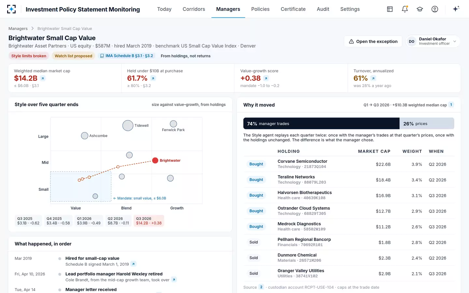Select the 74% manager trades bar segment
The width and height of the screenshot is (469, 293).
point(321,124)
